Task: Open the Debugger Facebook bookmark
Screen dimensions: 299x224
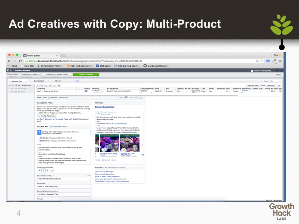Action: [103, 66]
